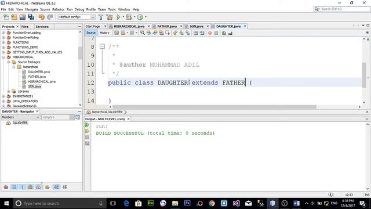Toggle comment uncomment editor toolbar icon
The image size is (371, 209).
(x=224, y=33)
